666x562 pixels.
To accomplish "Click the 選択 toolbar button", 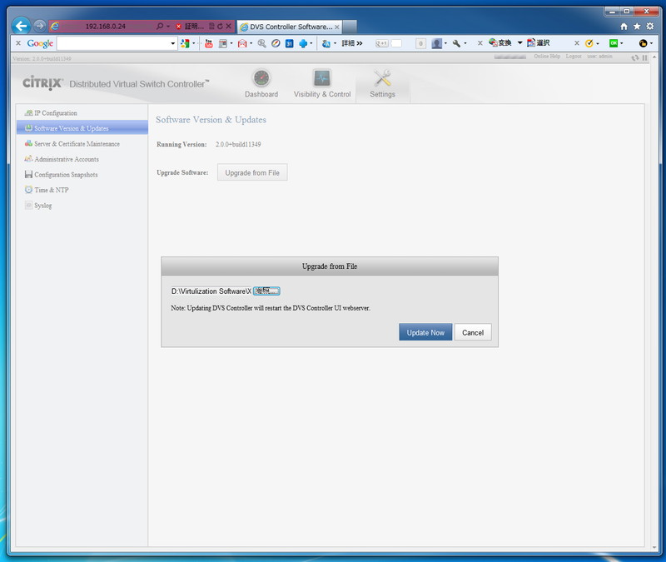I will pos(538,43).
